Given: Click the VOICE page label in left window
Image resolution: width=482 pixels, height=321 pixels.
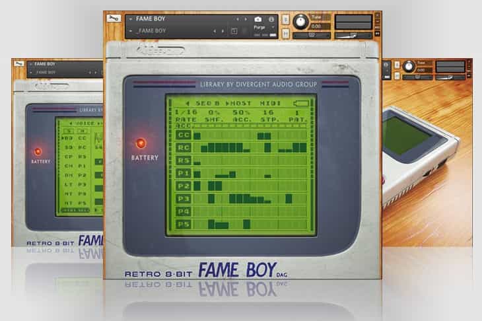Looking at the screenshot, I should point(85,124).
